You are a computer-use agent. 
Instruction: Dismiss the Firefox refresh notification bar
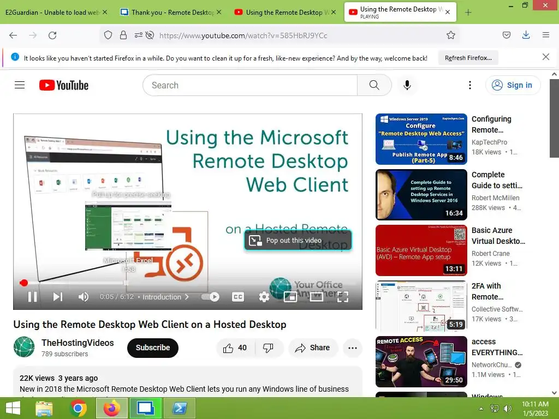click(545, 57)
